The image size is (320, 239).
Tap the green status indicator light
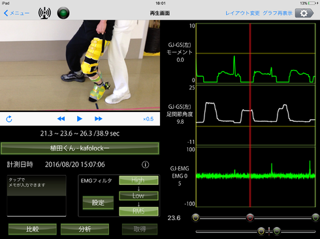63,13
